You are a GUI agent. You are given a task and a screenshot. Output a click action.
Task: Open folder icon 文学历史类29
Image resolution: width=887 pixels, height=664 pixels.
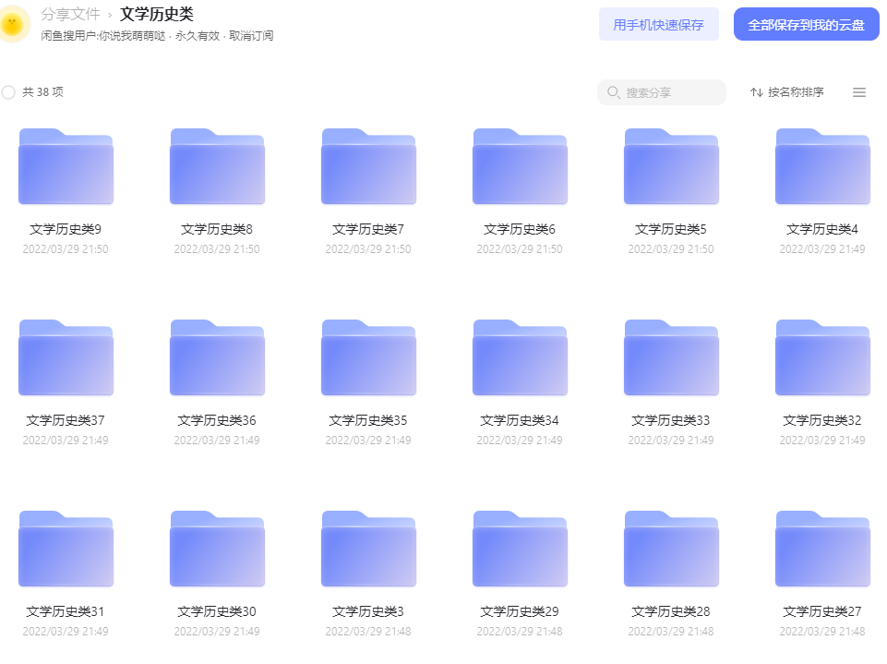[520, 549]
